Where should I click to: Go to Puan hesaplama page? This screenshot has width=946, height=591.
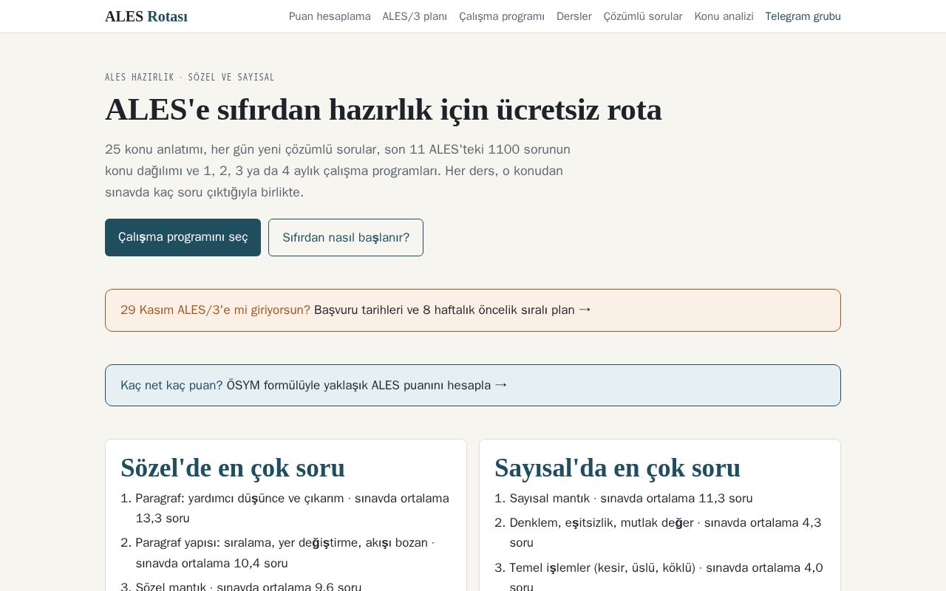[330, 16]
